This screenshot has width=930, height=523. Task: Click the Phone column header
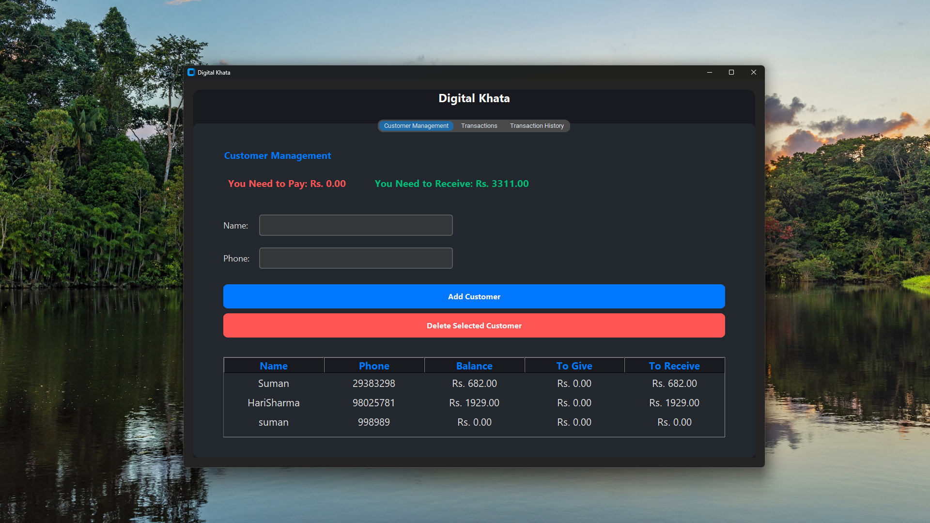click(x=374, y=366)
